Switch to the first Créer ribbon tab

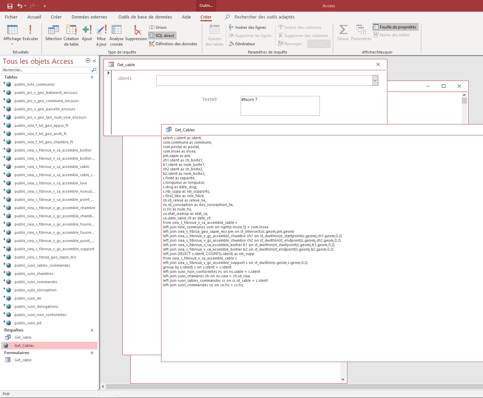point(56,17)
